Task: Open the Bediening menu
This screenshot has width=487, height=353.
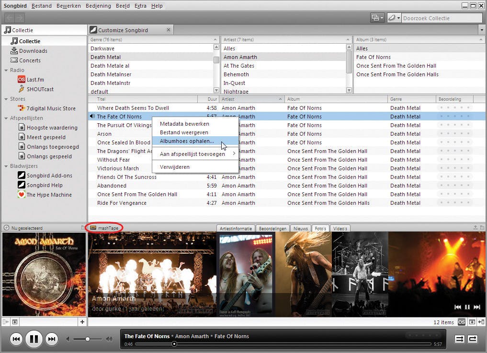Action: coord(98,6)
